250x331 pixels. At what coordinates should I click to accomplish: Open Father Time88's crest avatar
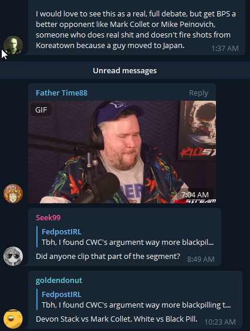[x=13, y=193]
